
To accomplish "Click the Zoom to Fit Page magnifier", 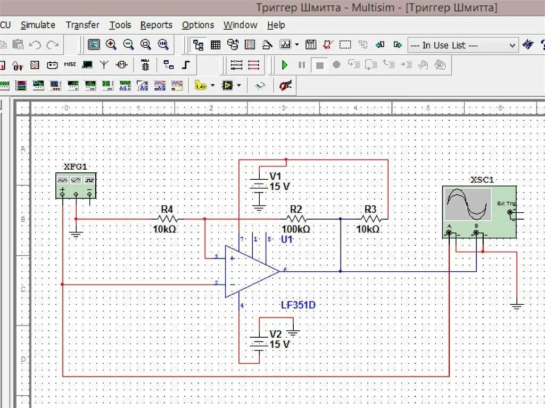I will (x=163, y=45).
